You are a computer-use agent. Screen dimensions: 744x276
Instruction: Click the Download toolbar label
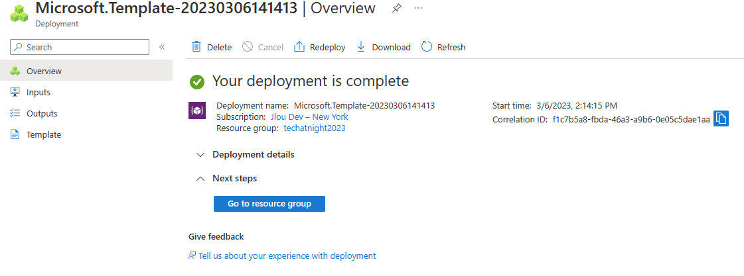tap(391, 48)
